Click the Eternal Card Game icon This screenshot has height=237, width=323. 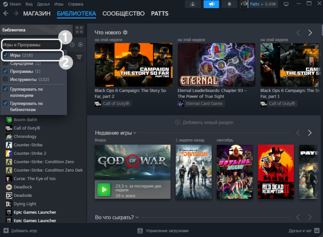pos(181,103)
